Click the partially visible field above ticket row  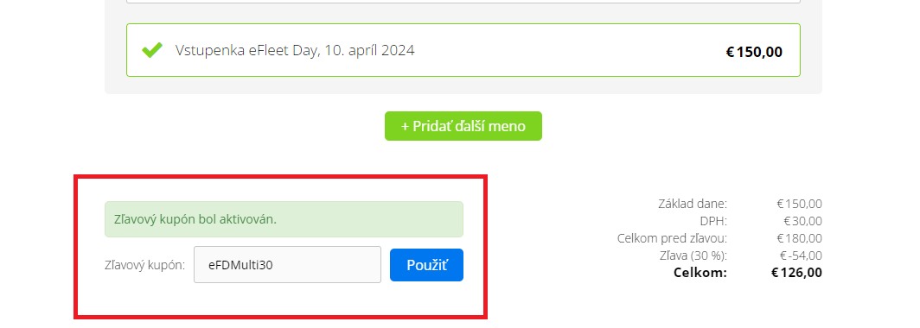463,2
